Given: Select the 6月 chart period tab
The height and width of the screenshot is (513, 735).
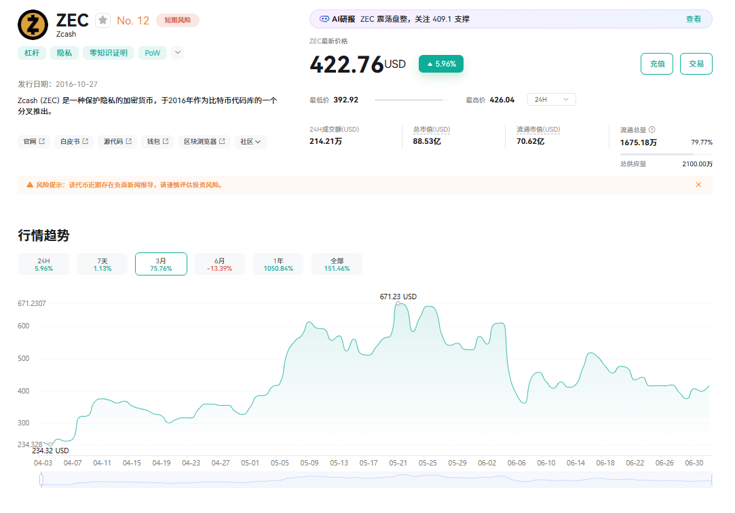Looking at the screenshot, I should (219, 264).
